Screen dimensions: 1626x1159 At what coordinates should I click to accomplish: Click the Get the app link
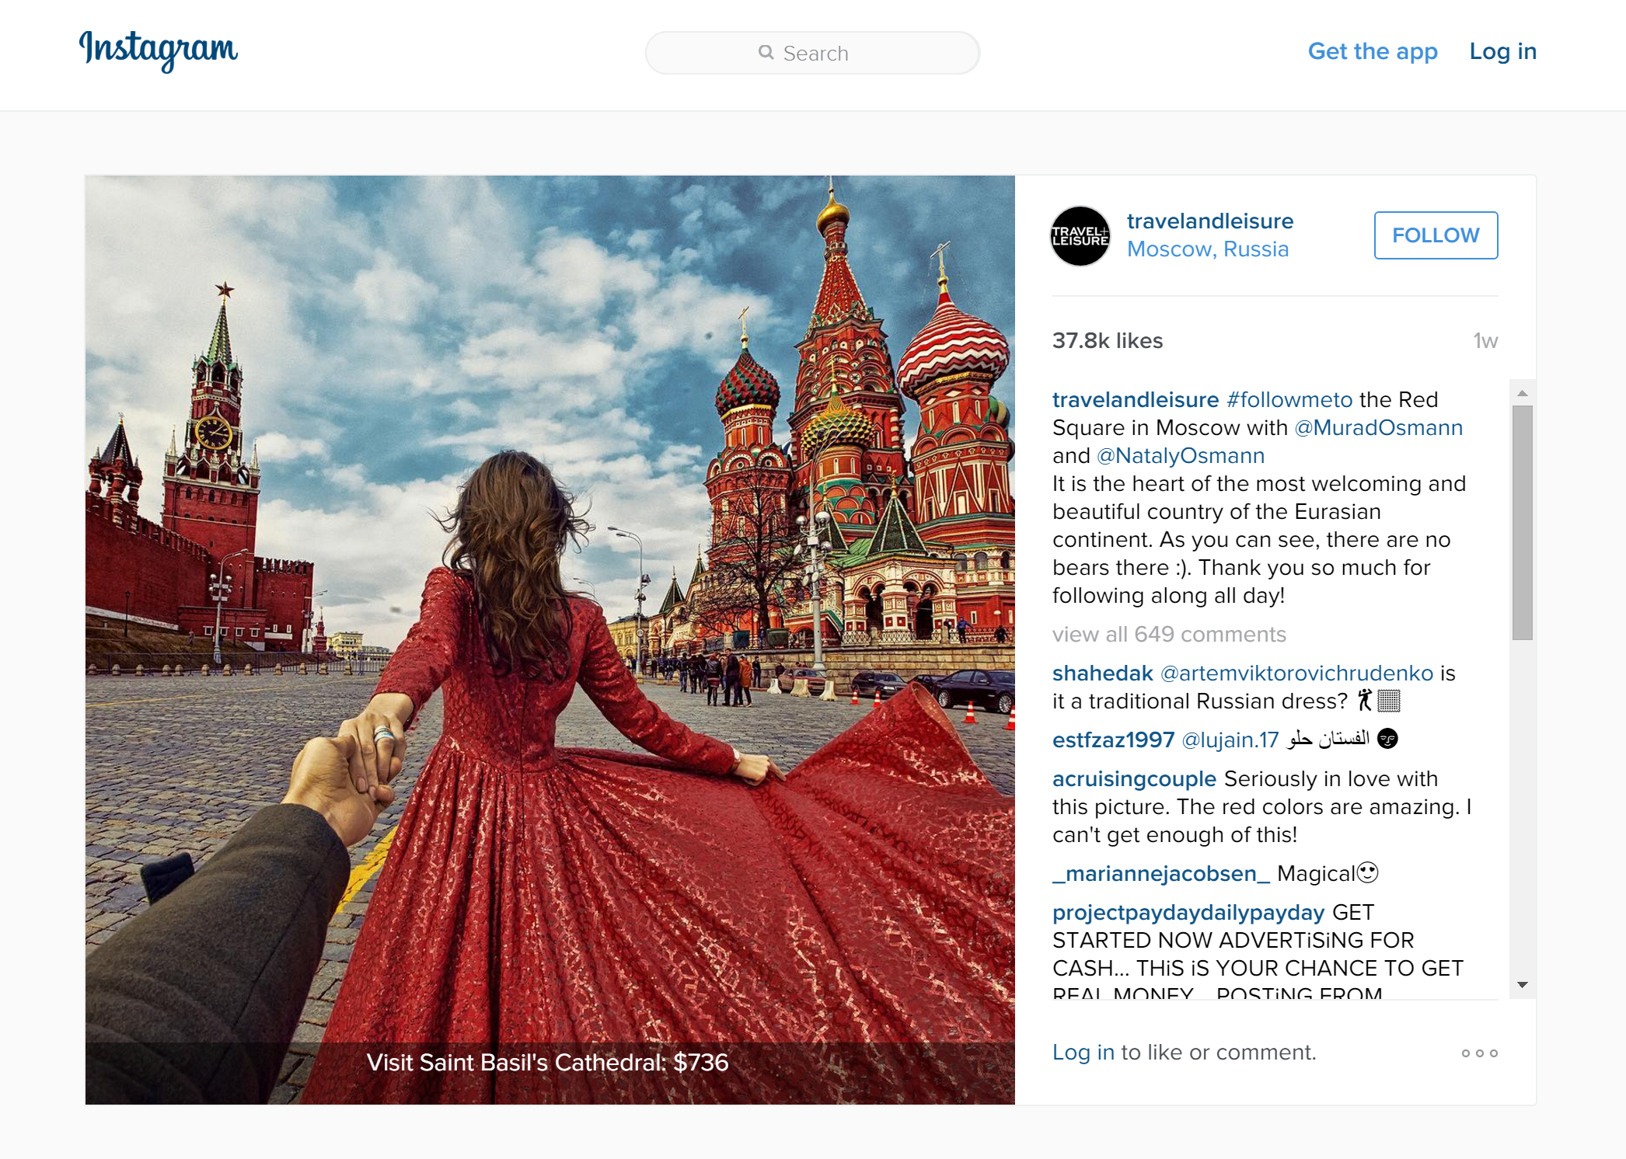click(x=1372, y=51)
